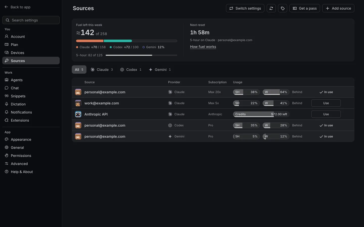The height and width of the screenshot is (227, 364).
Task: Click the W 28% usage pill
Action: pyautogui.click(x=276, y=125)
